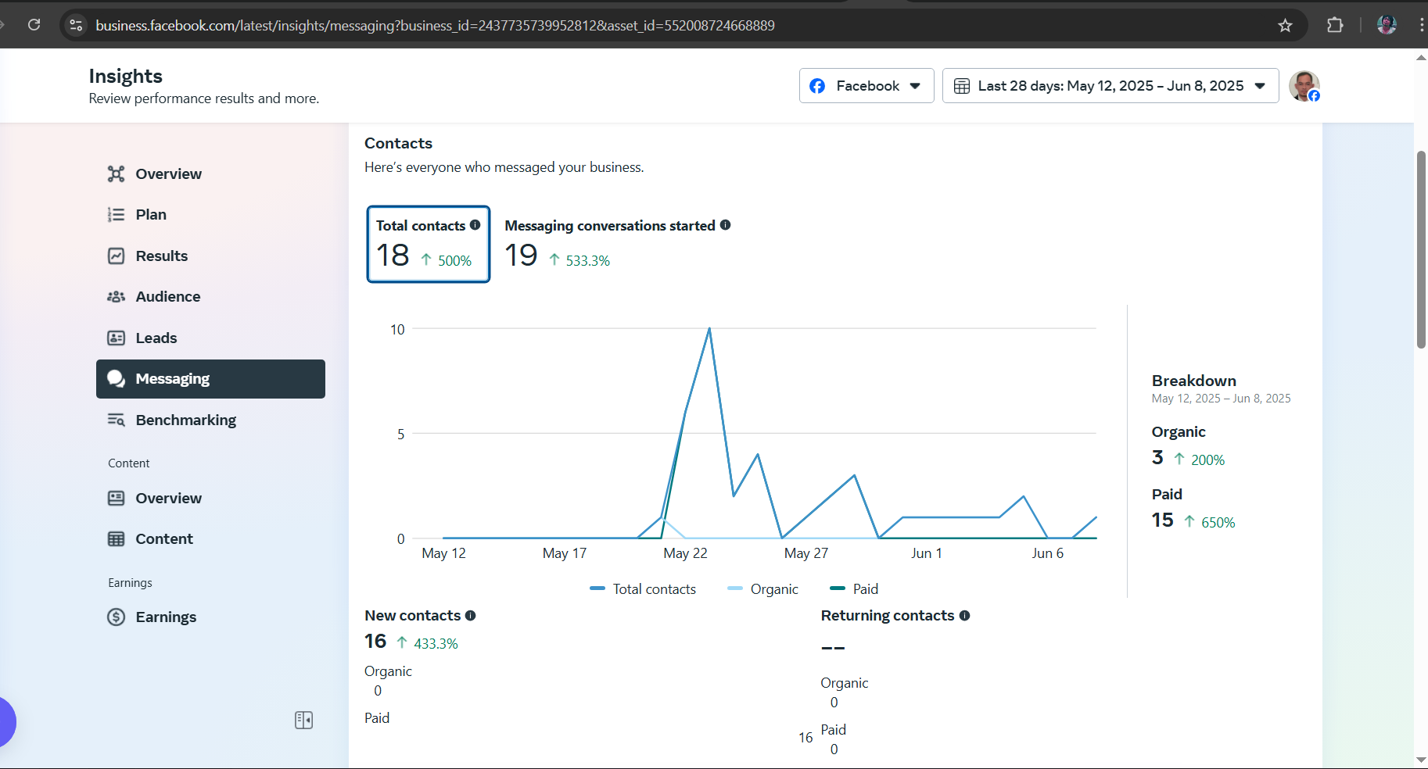Click the Returning contacts info icon
Image resolution: width=1428 pixels, height=769 pixels.
click(x=965, y=616)
